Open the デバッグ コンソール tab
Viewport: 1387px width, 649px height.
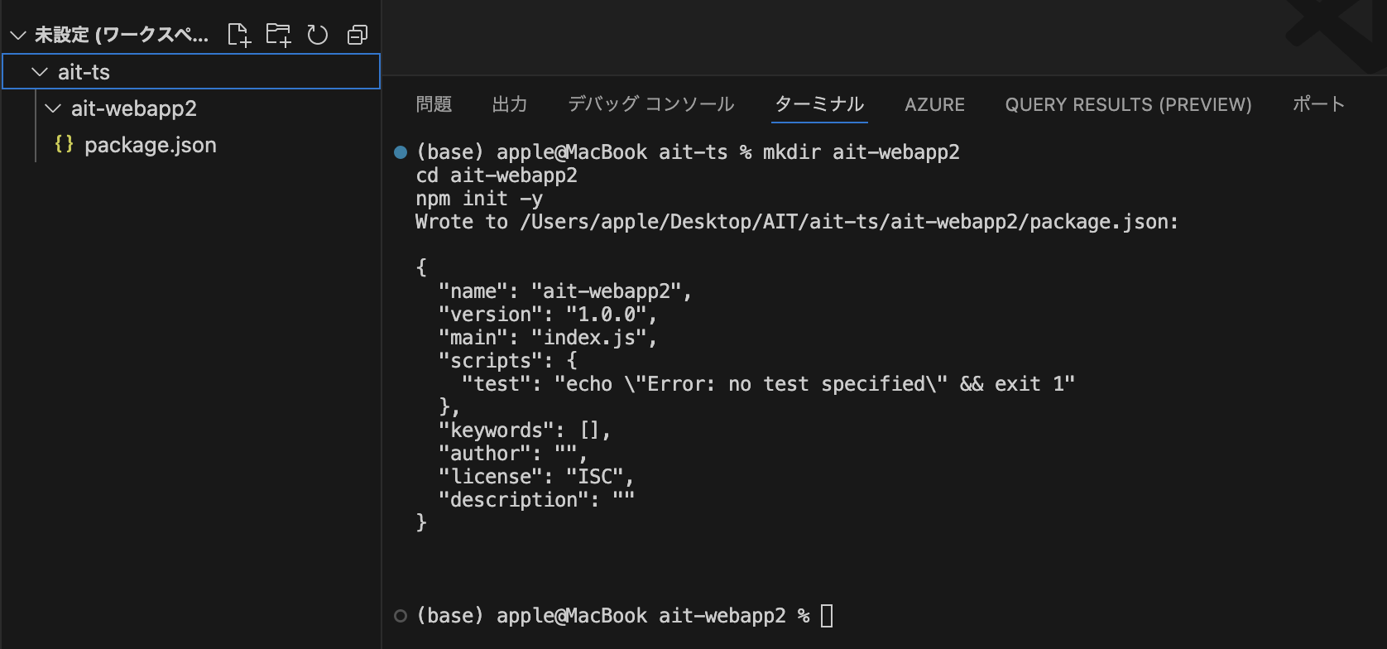[x=650, y=104]
